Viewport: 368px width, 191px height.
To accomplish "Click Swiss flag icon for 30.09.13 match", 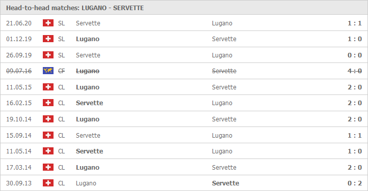I will pyautogui.click(x=48, y=183).
